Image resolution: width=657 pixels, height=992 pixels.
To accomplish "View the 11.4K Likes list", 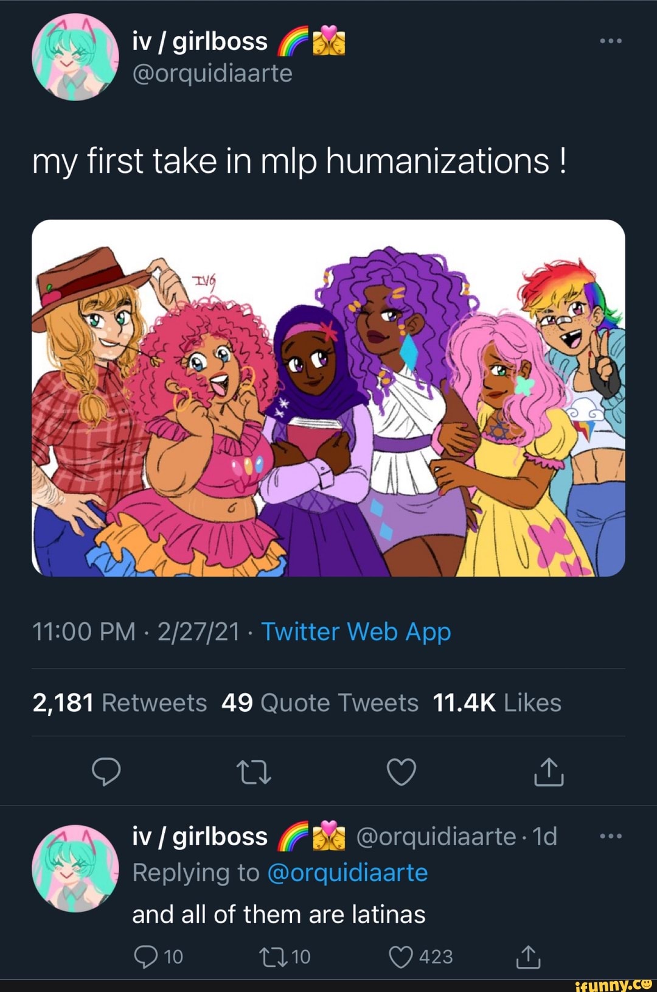I will coord(496,703).
